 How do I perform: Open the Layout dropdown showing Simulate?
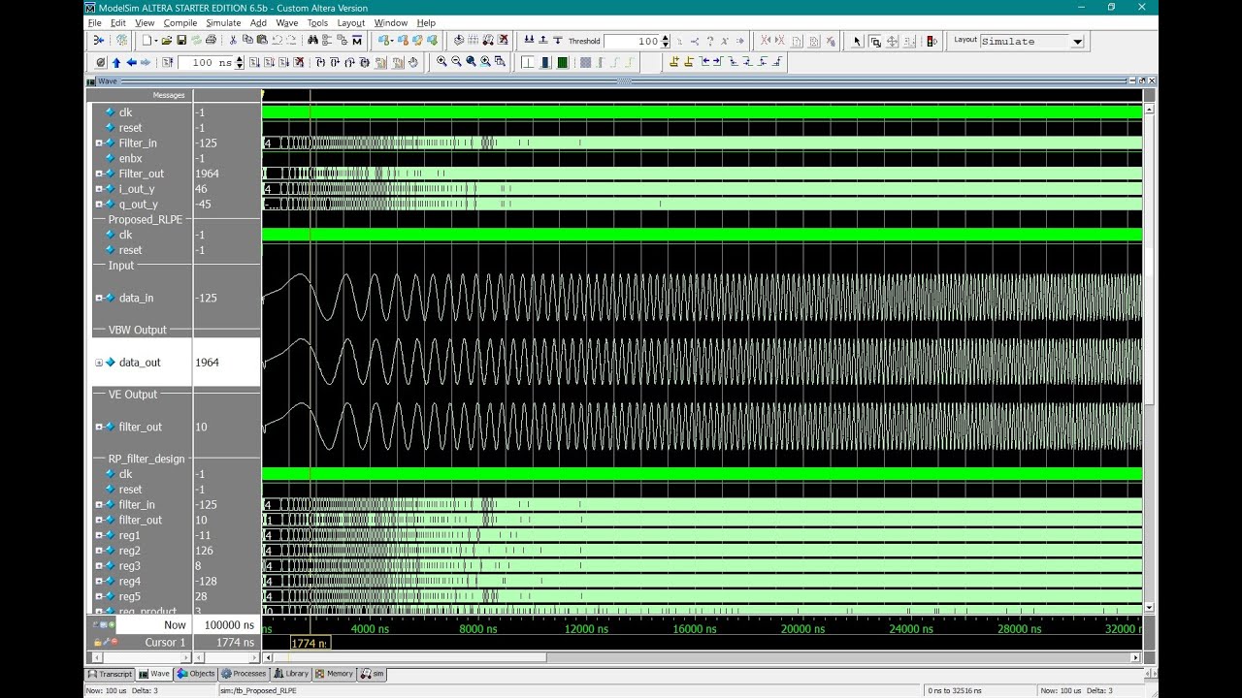[x=1077, y=42]
